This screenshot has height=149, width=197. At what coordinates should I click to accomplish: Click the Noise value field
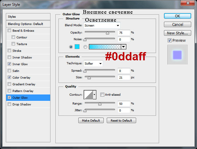tap(124, 39)
